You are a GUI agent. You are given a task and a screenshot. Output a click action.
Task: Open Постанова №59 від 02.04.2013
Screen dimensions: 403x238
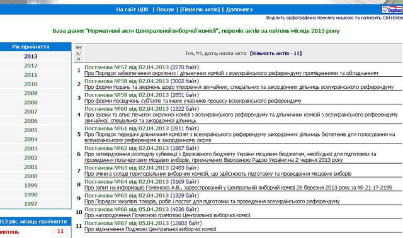pos(127,95)
